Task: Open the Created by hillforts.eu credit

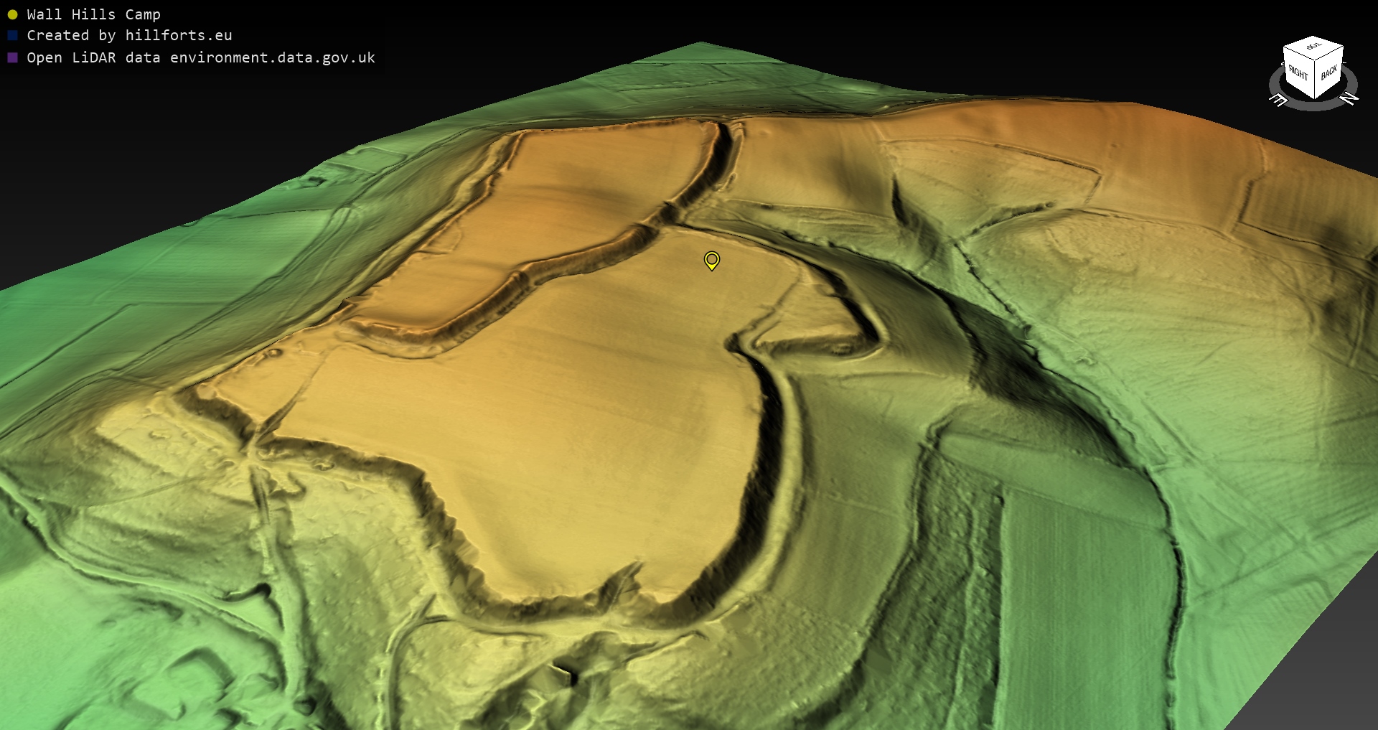Action: 129,35
